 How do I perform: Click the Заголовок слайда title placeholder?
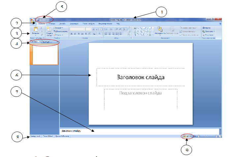tap(141, 77)
